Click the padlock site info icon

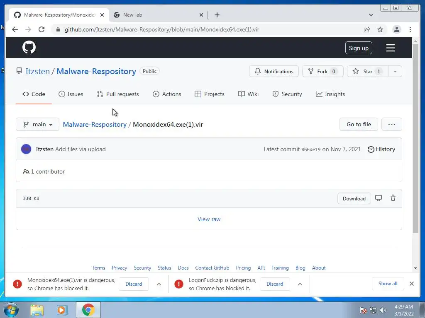click(x=58, y=29)
